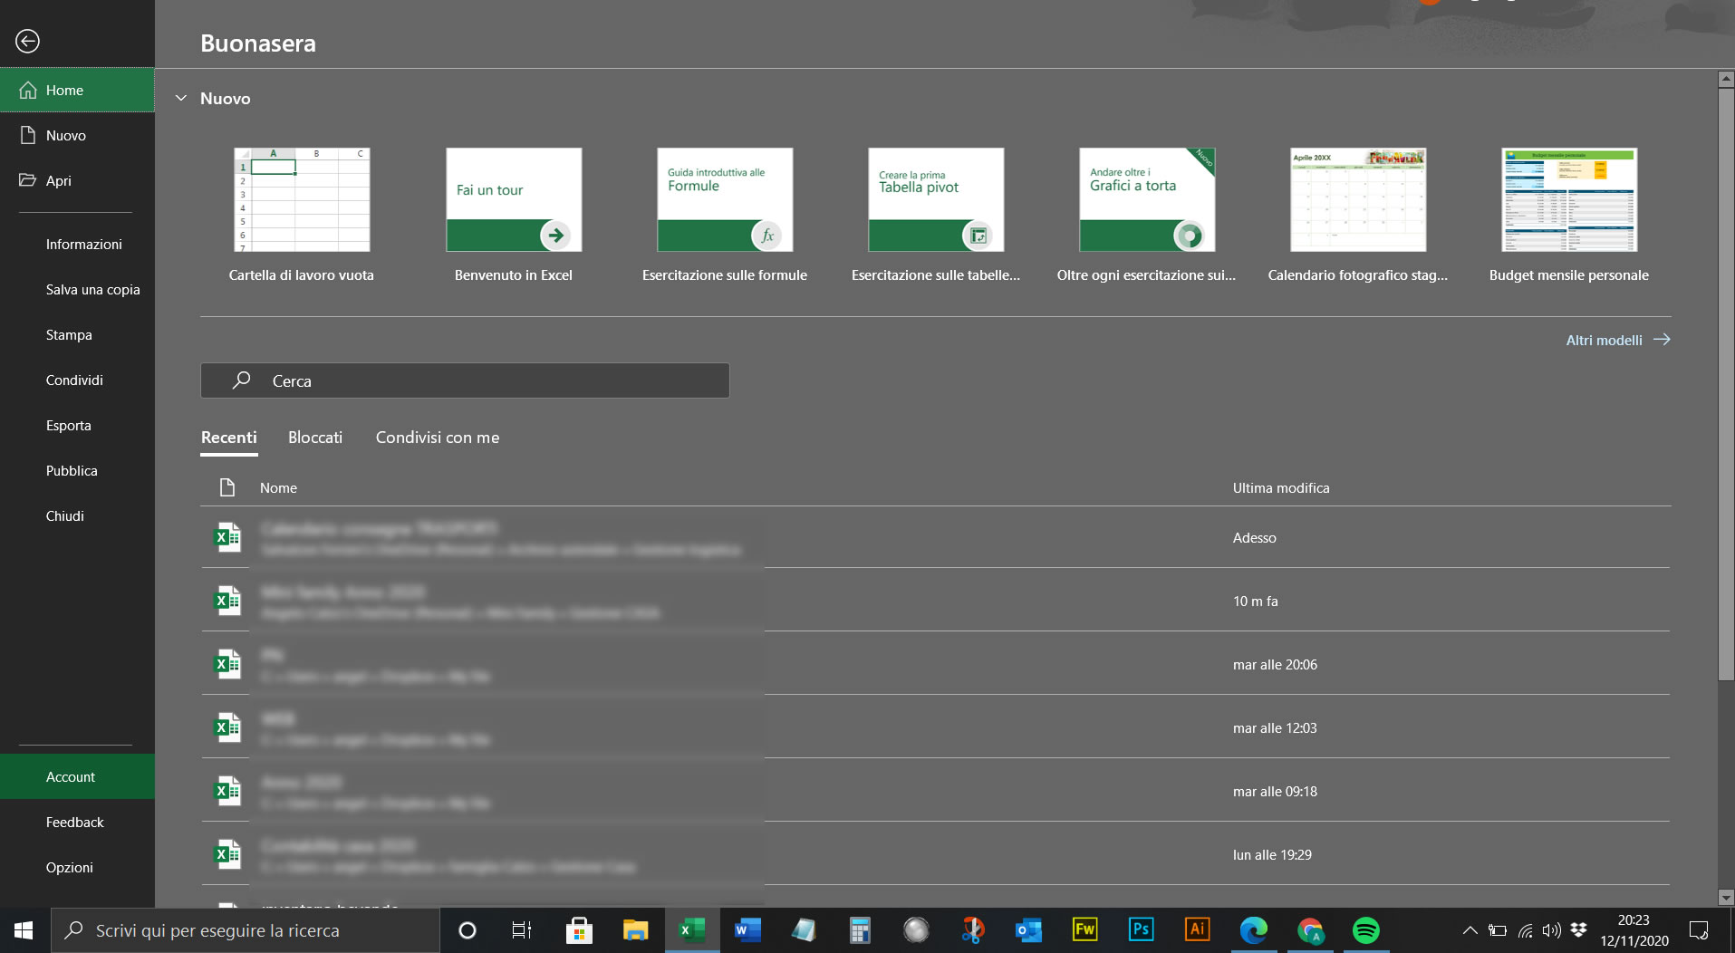
Task: Select Salva una copia
Action: [x=77, y=289]
